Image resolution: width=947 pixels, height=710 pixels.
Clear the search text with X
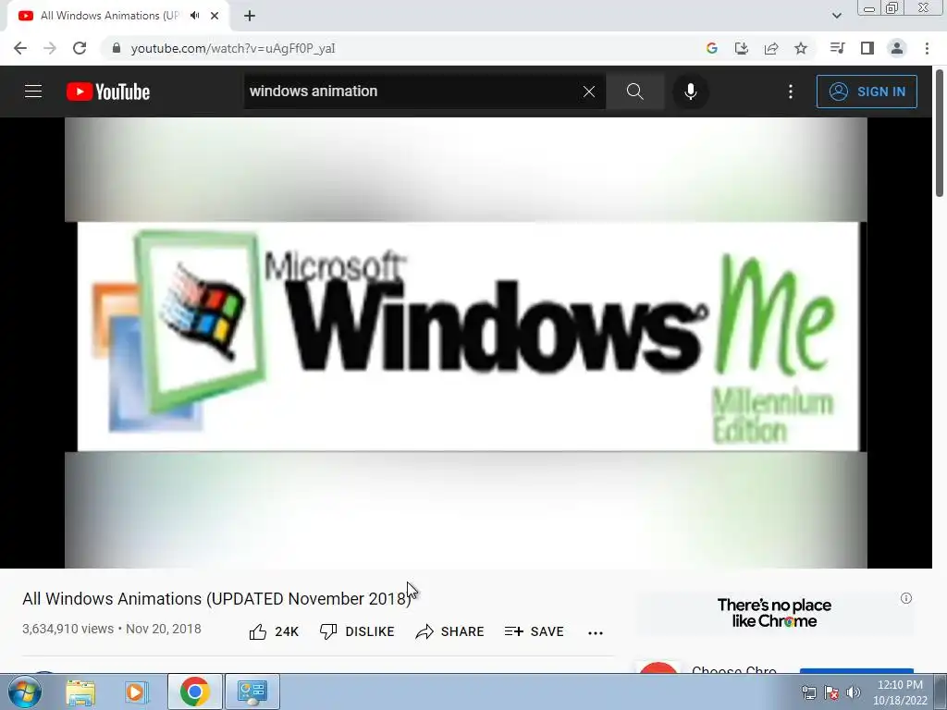(589, 92)
